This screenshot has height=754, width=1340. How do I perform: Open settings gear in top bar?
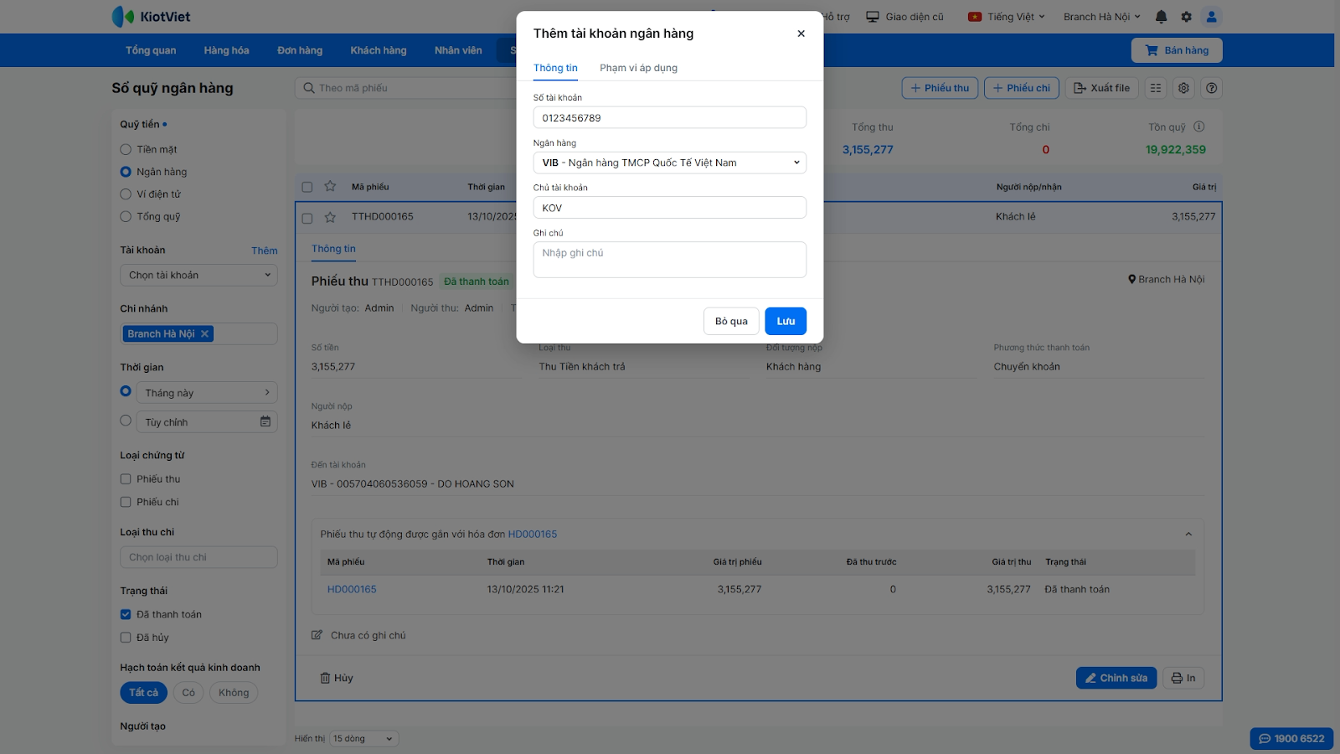click(1186, 17)
